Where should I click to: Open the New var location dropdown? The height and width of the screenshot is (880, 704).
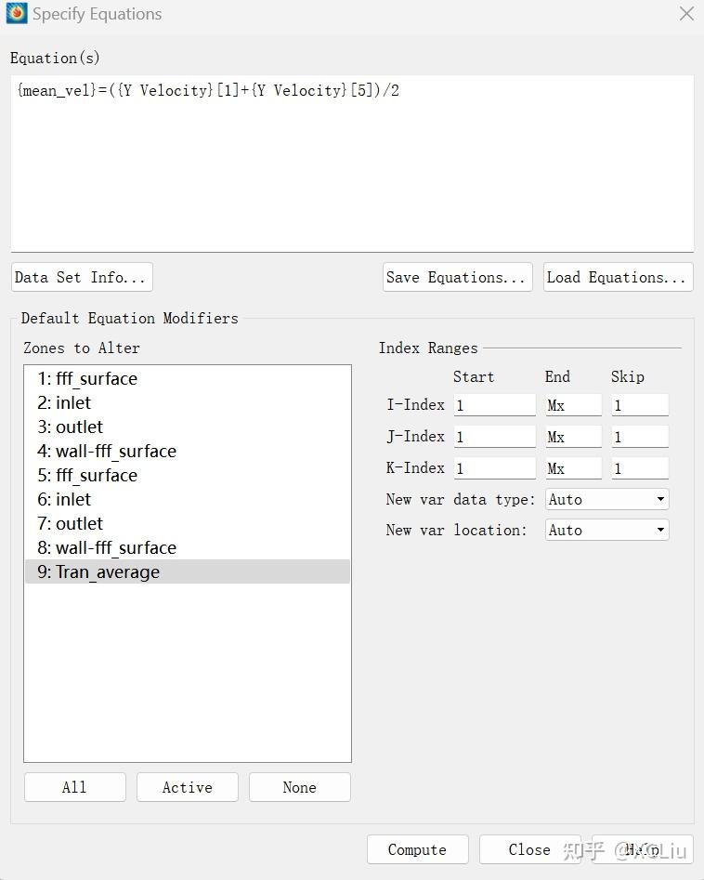click(607, 530)
